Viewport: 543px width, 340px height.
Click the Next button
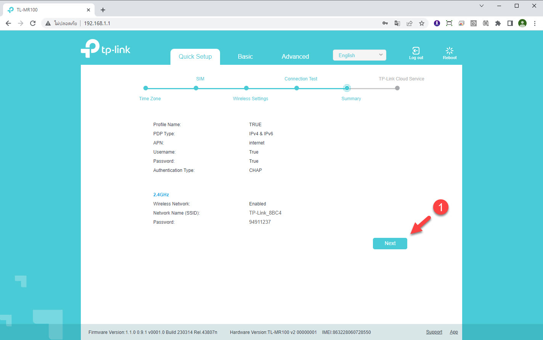click(390, 243)
